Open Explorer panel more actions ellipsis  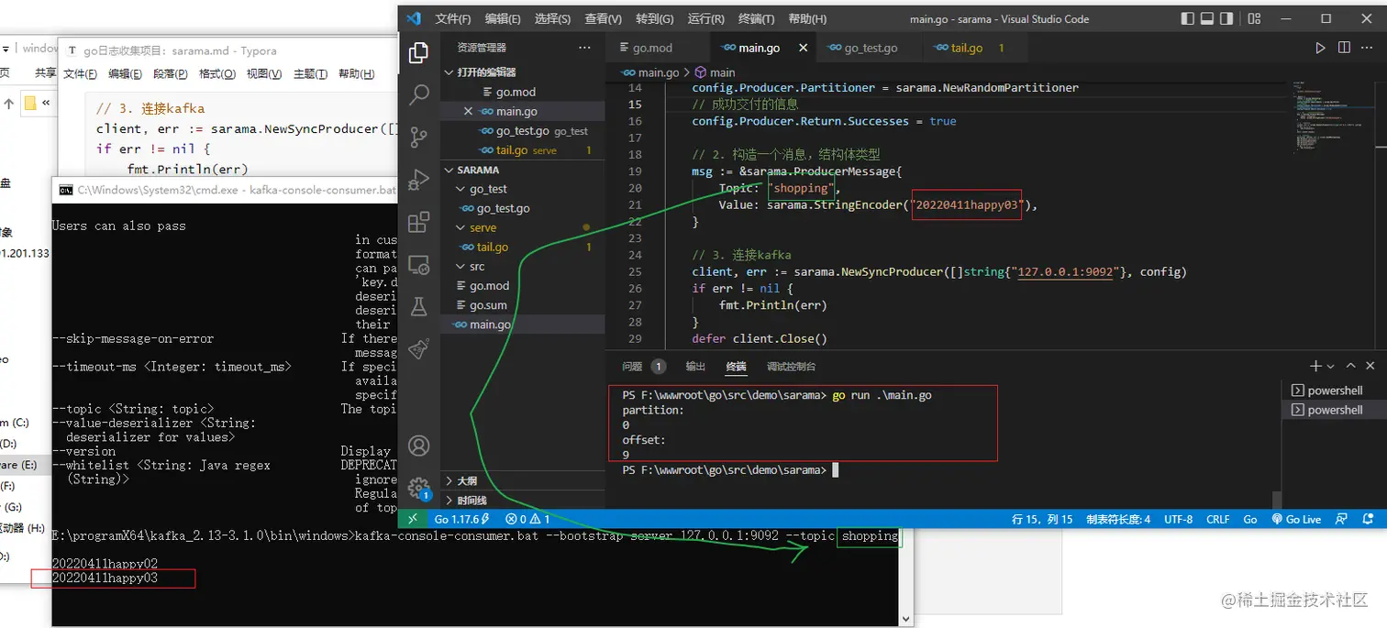pos(584,48)
